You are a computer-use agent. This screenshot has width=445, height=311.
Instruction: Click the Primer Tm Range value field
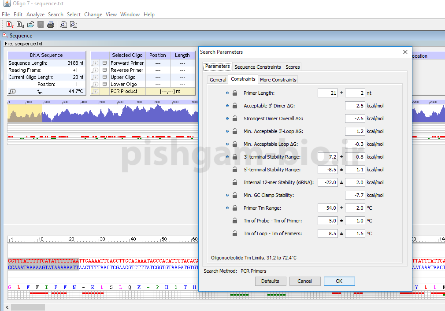(x=327, y=208)
